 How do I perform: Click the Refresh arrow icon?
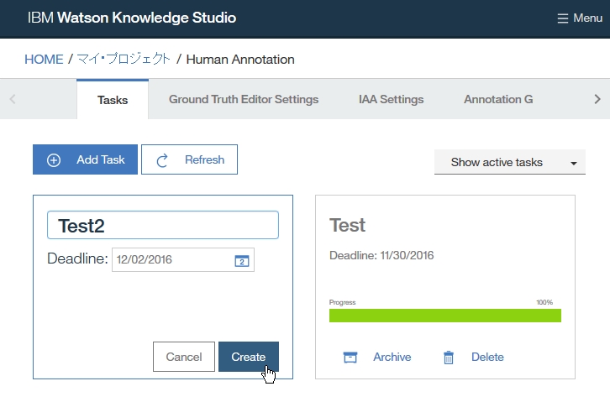163,159
